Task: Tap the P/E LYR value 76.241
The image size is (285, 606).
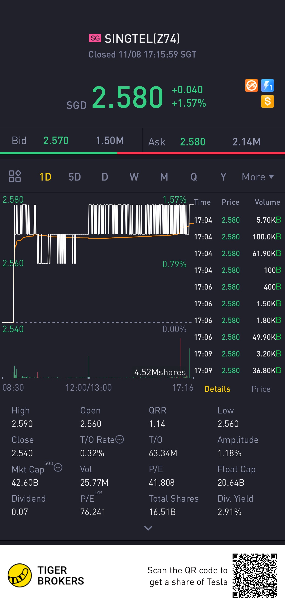Action: click(93, 512)
